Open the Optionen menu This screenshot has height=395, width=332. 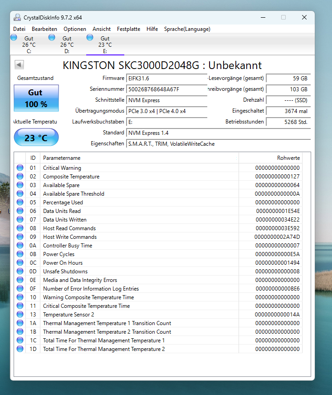tap(75, 29)
